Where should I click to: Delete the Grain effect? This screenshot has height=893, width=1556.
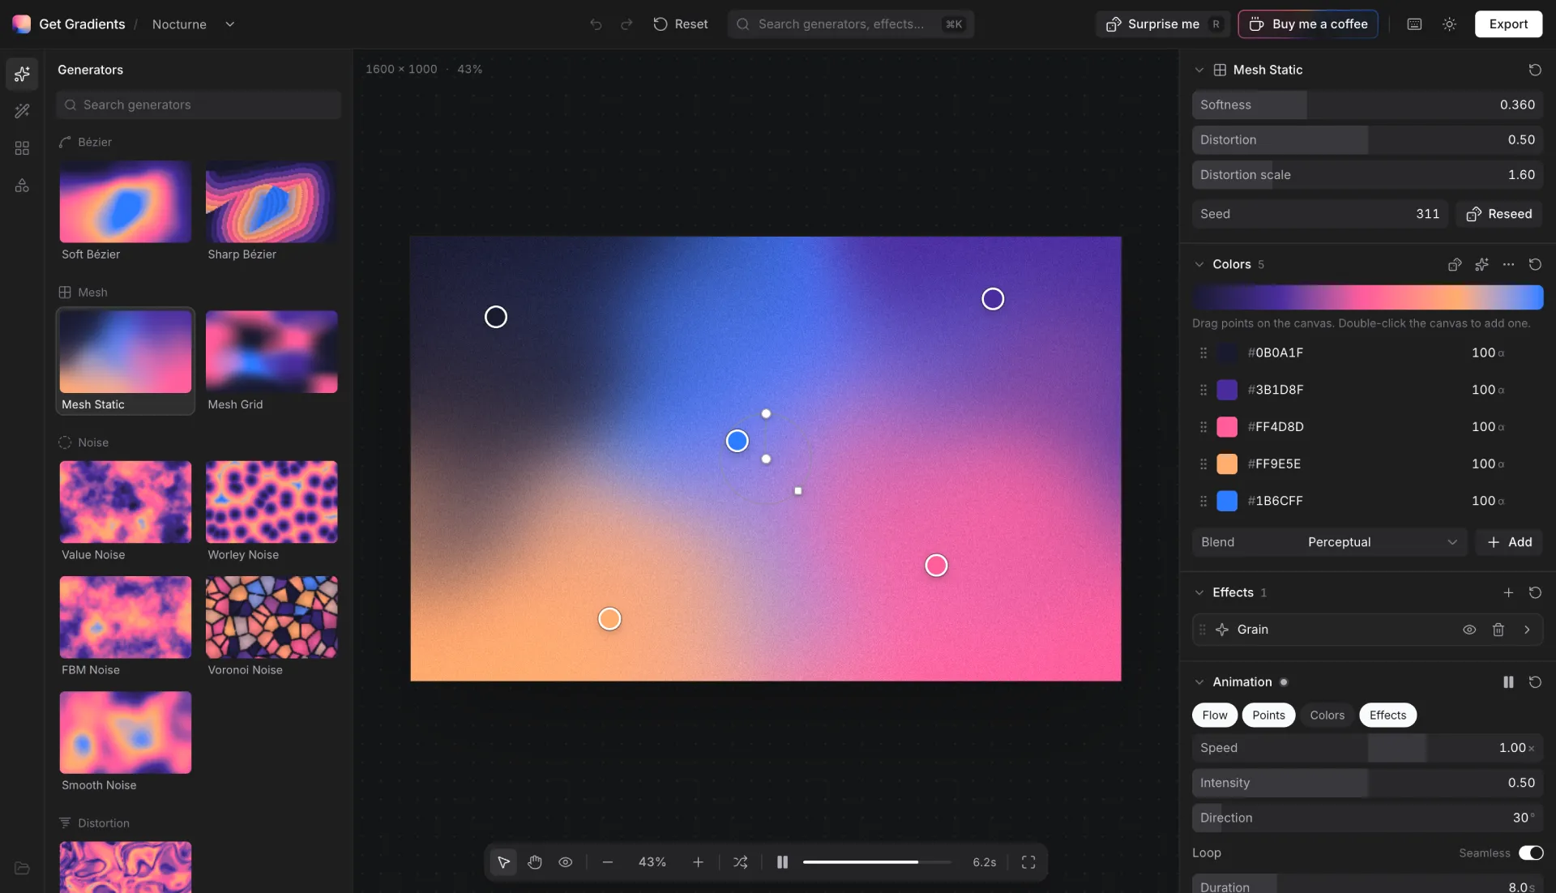[1498, 630]
